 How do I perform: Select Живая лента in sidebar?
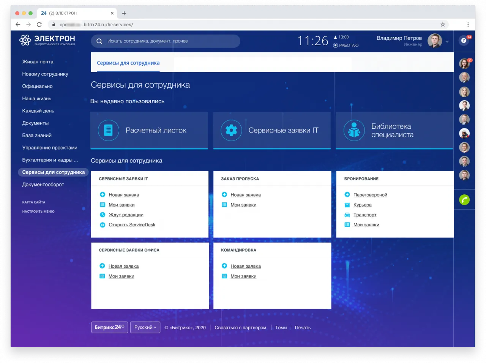38,62
